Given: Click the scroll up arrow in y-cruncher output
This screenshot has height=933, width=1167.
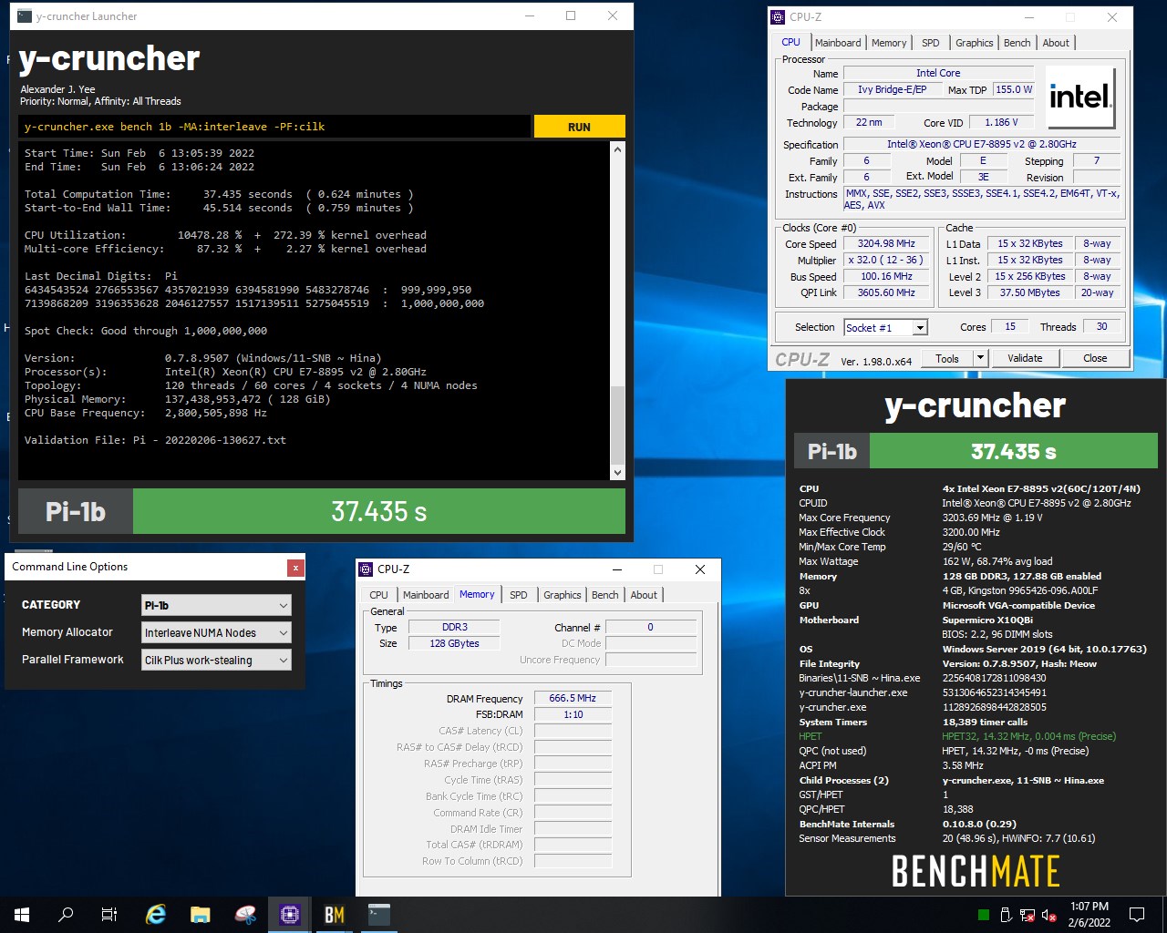Looking at the screenshot, I should click(x=617, y=149).
